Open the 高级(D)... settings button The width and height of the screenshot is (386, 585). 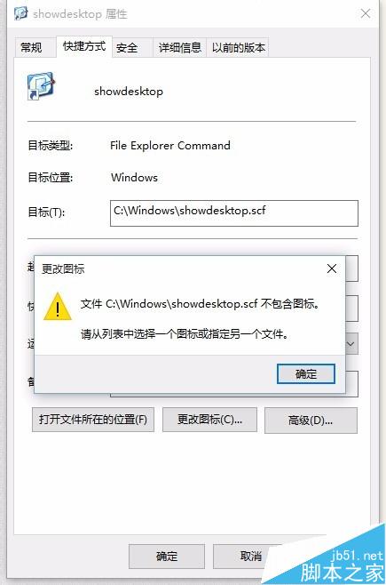311,421
